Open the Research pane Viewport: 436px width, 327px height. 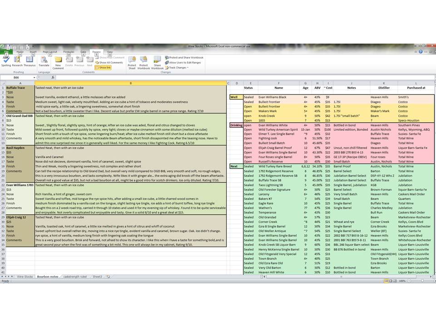17,61
